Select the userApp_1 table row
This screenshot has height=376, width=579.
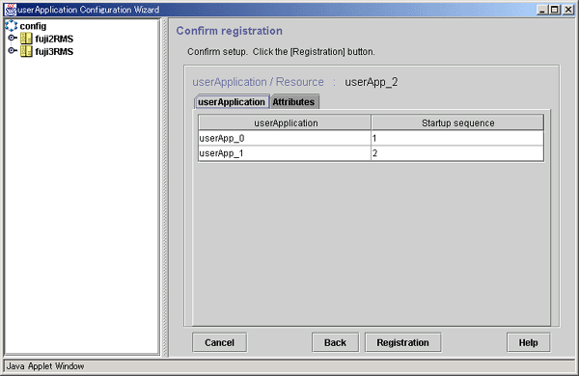pos(371,153)
